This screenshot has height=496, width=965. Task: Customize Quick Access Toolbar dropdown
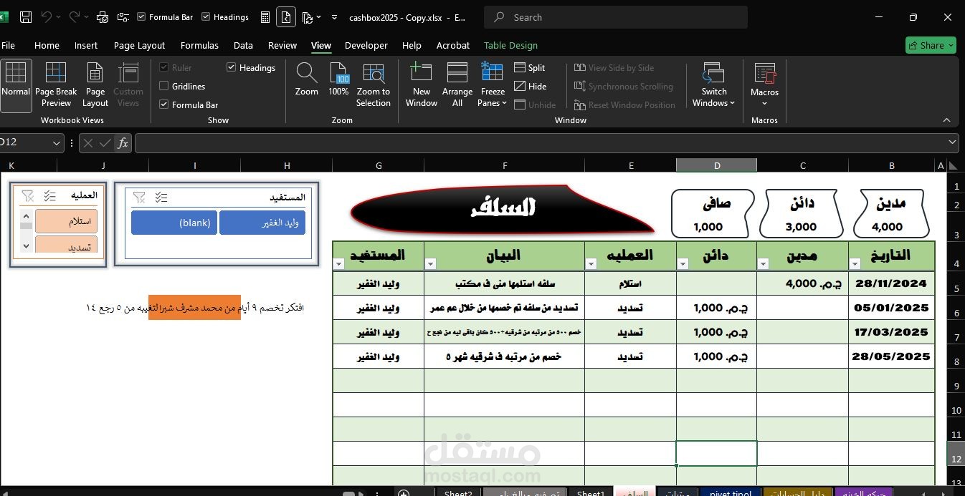(x=334, y=16)
